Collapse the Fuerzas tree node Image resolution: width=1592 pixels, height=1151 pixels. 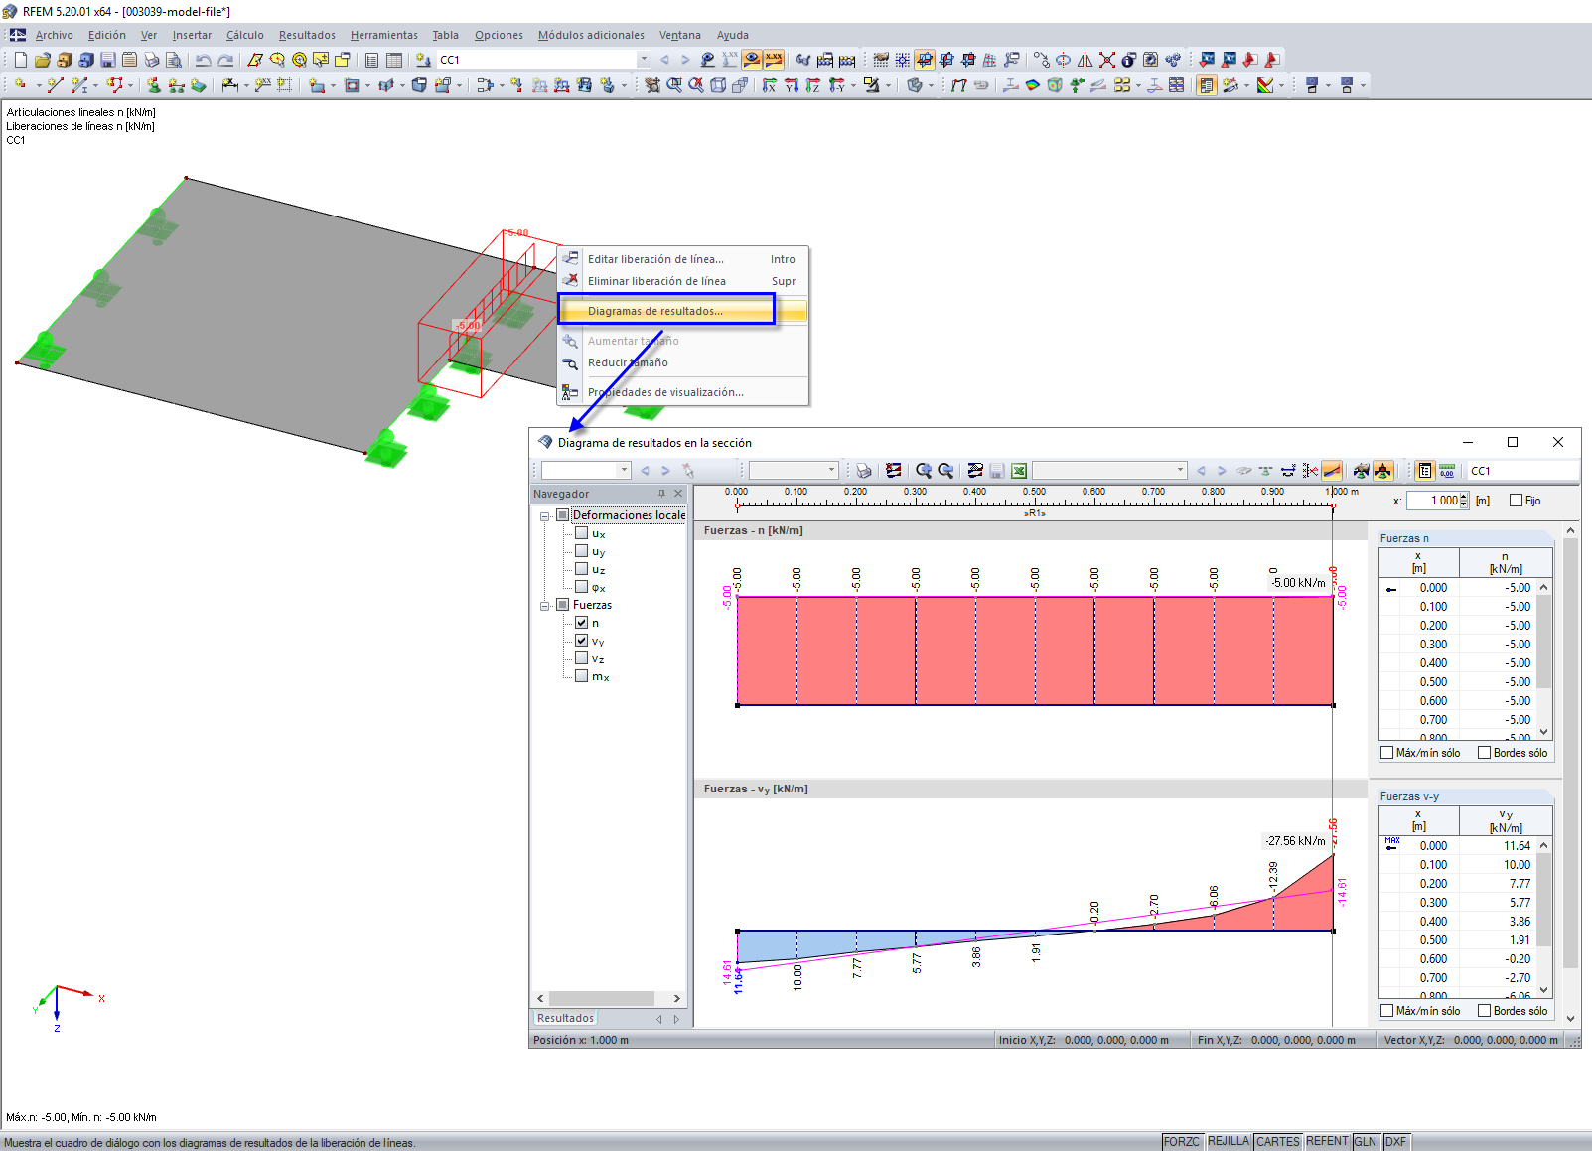pyautogui.click(x=545, y=606)
